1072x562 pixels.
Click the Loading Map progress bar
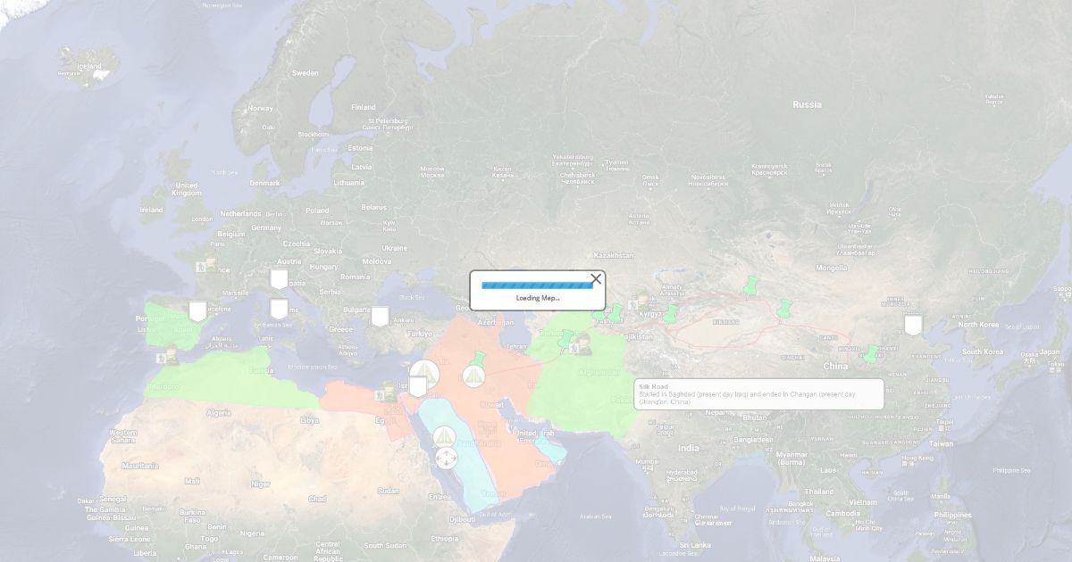(537, 285)
